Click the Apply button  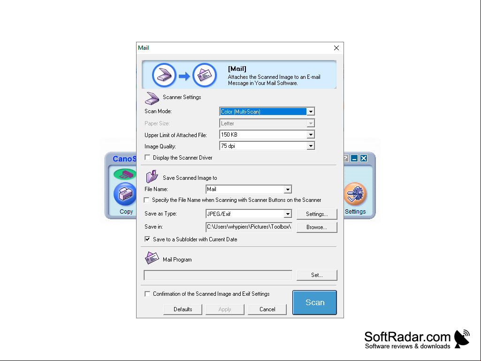225,309
